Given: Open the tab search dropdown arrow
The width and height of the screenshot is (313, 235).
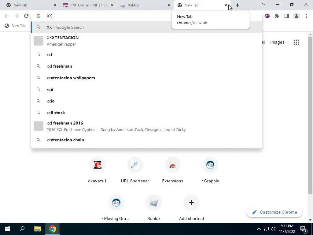Looking at the screenshot, I should click(x=264, y=4).
